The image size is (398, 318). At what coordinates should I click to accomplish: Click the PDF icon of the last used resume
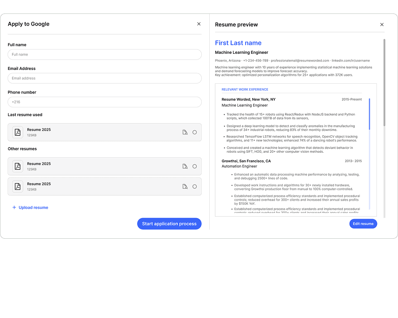(x=17, y=133)
